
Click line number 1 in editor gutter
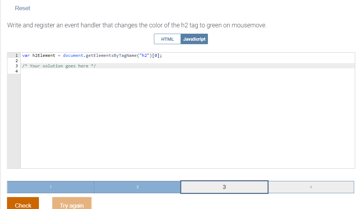point(16,55)
